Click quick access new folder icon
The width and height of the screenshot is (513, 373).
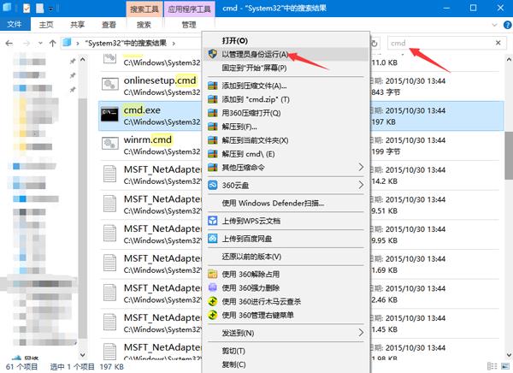click(40, 9)
